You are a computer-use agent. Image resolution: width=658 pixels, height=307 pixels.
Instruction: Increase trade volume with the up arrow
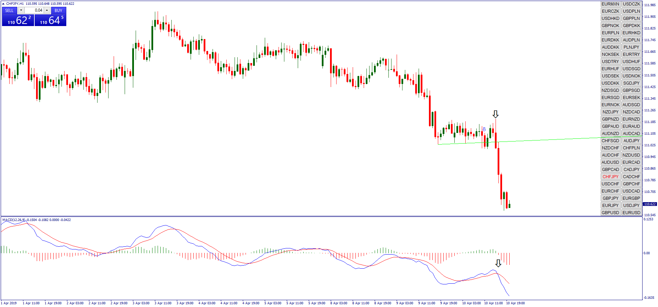47,10
